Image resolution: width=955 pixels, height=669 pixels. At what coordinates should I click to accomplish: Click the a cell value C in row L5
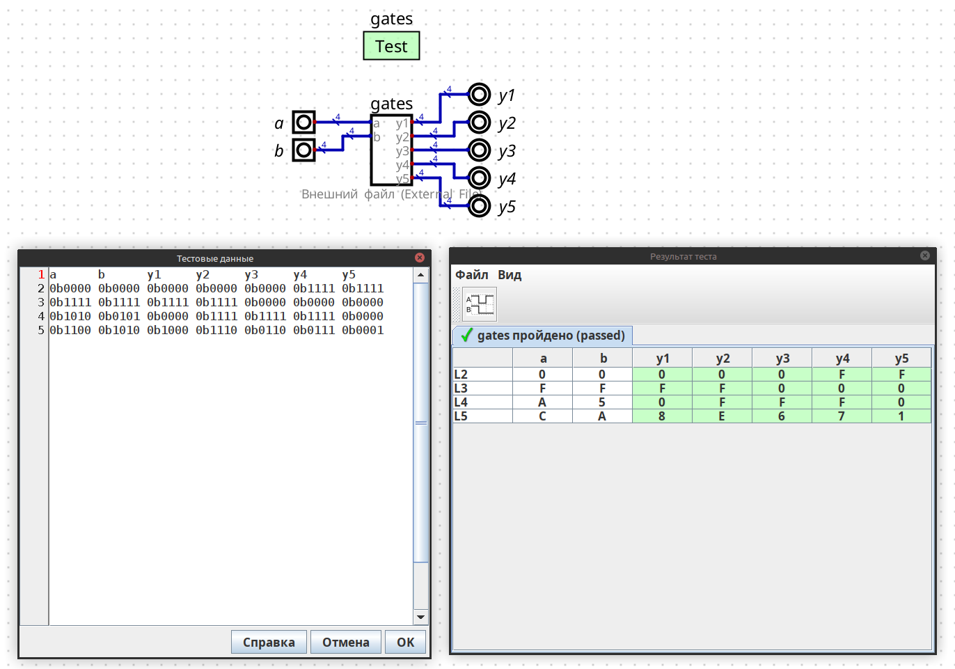coord(543,416)
